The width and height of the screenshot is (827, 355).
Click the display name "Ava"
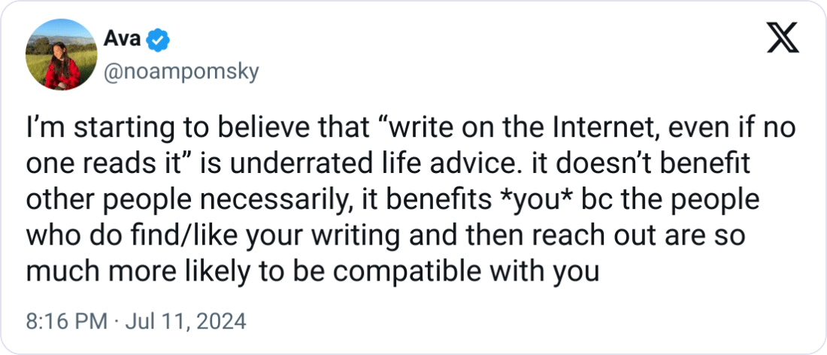pos(121,38)
